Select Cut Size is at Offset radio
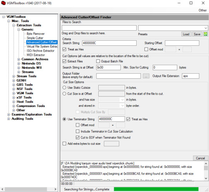209x192 pixels. [x=64, y=93]
